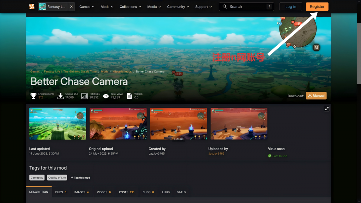361x203 pixels.
Task: Click the Log in button
Action: [x=290, y=7]
